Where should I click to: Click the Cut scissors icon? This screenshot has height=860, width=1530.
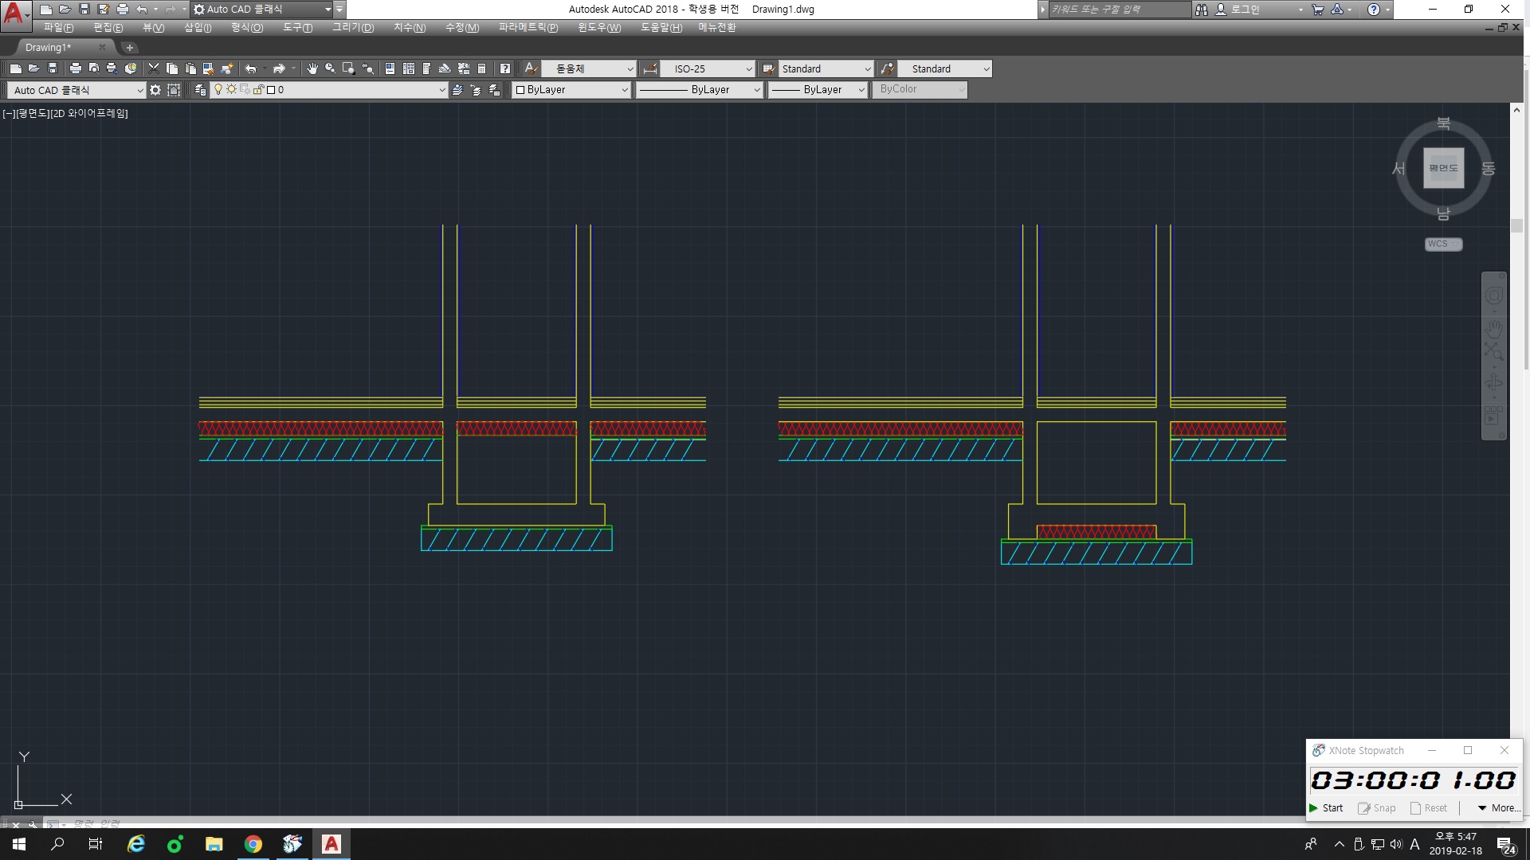[x=154, y=68]
